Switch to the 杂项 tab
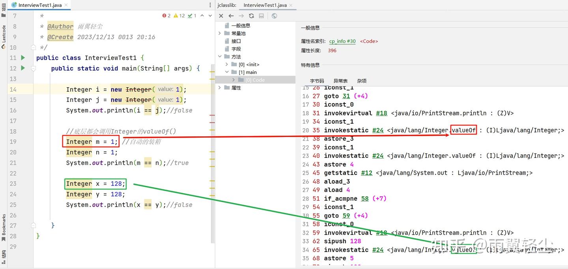The image size is (568, 269). [362, 81]
